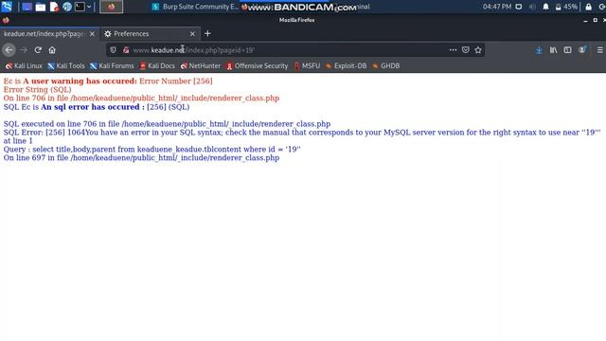This screenshot has width=606, height=341.
Task: Open the notifications bell icon
Action: tap(545, 7)
